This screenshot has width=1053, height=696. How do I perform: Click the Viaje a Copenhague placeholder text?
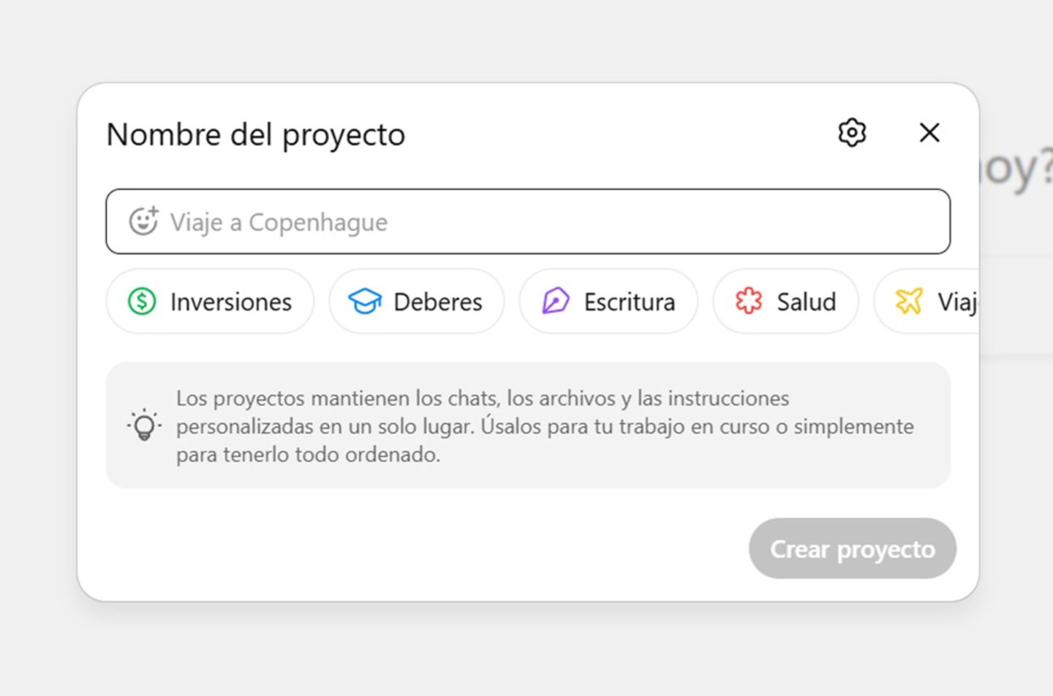(279, 223)
